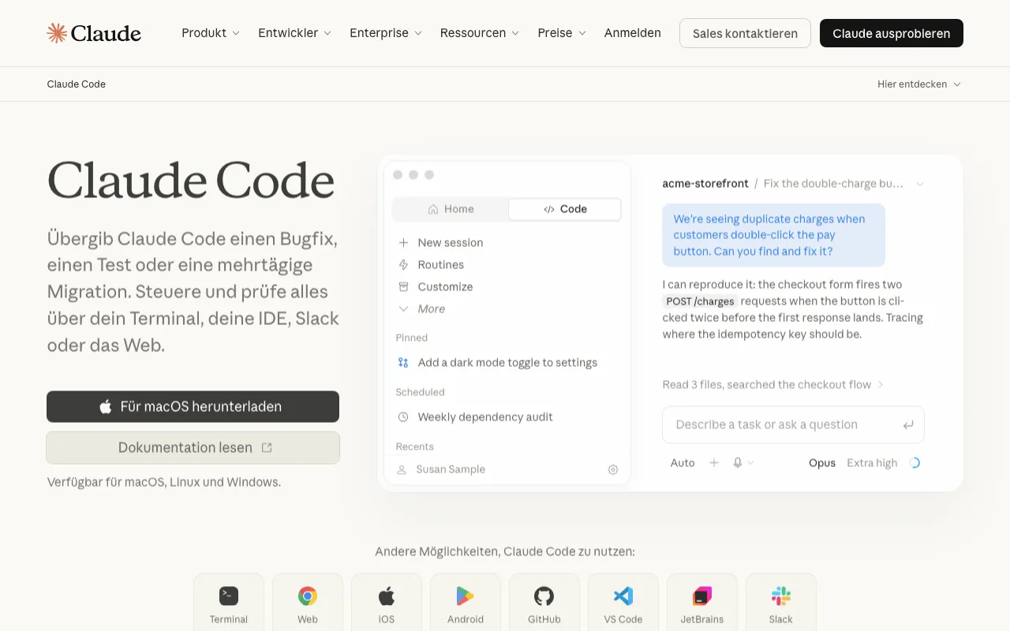Choose the Web option with Chrome icon
Screen dimensions: 1010x631
click(x=308, y=603)
